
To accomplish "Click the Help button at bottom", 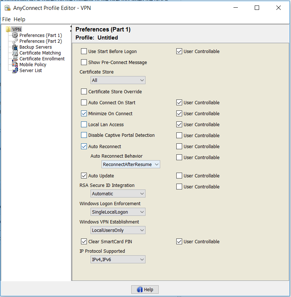I will pyautogui.click(x=145, y=289).
